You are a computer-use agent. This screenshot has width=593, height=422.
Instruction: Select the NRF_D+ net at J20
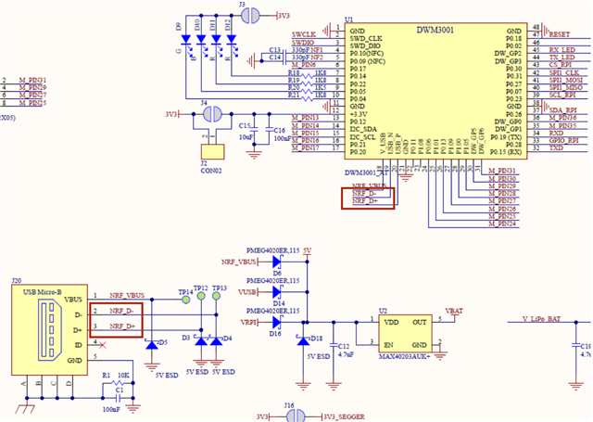[x=124, y=328]
